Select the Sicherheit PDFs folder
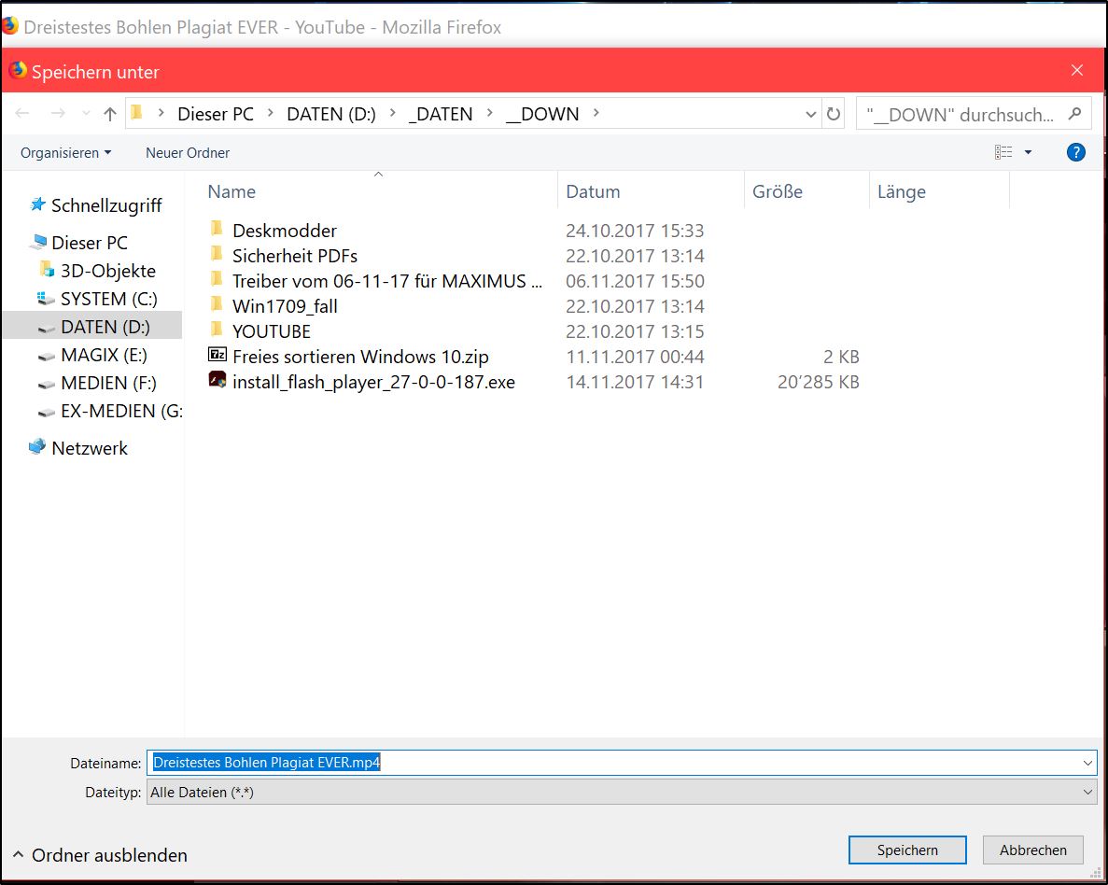This screenshot has width=1108, height=885. pyautogui.click(x=295, y=256)
